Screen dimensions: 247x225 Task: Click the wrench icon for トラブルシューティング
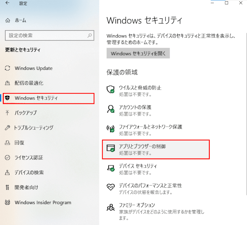(x=7, y=128)
